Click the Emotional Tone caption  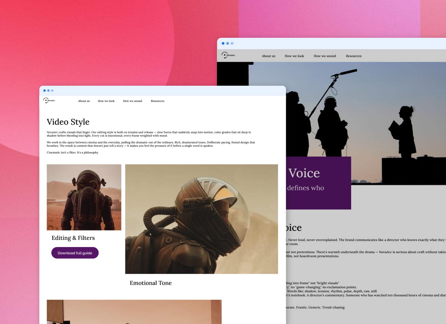click(x=151, y=283)
